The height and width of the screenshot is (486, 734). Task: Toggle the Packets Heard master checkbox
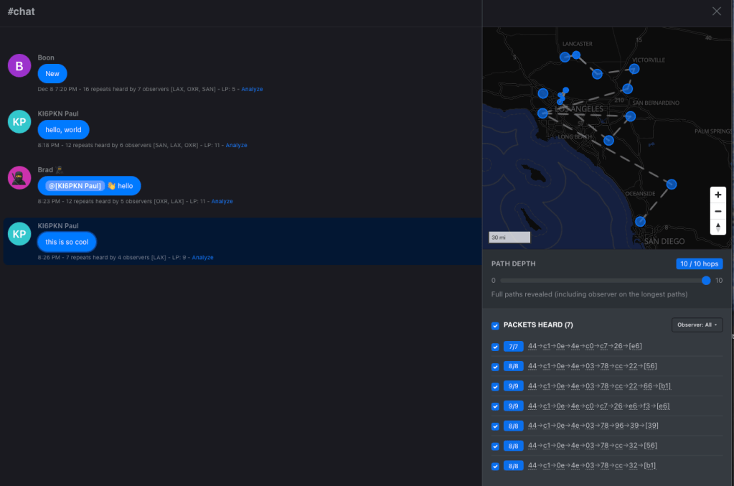[495, 326]
